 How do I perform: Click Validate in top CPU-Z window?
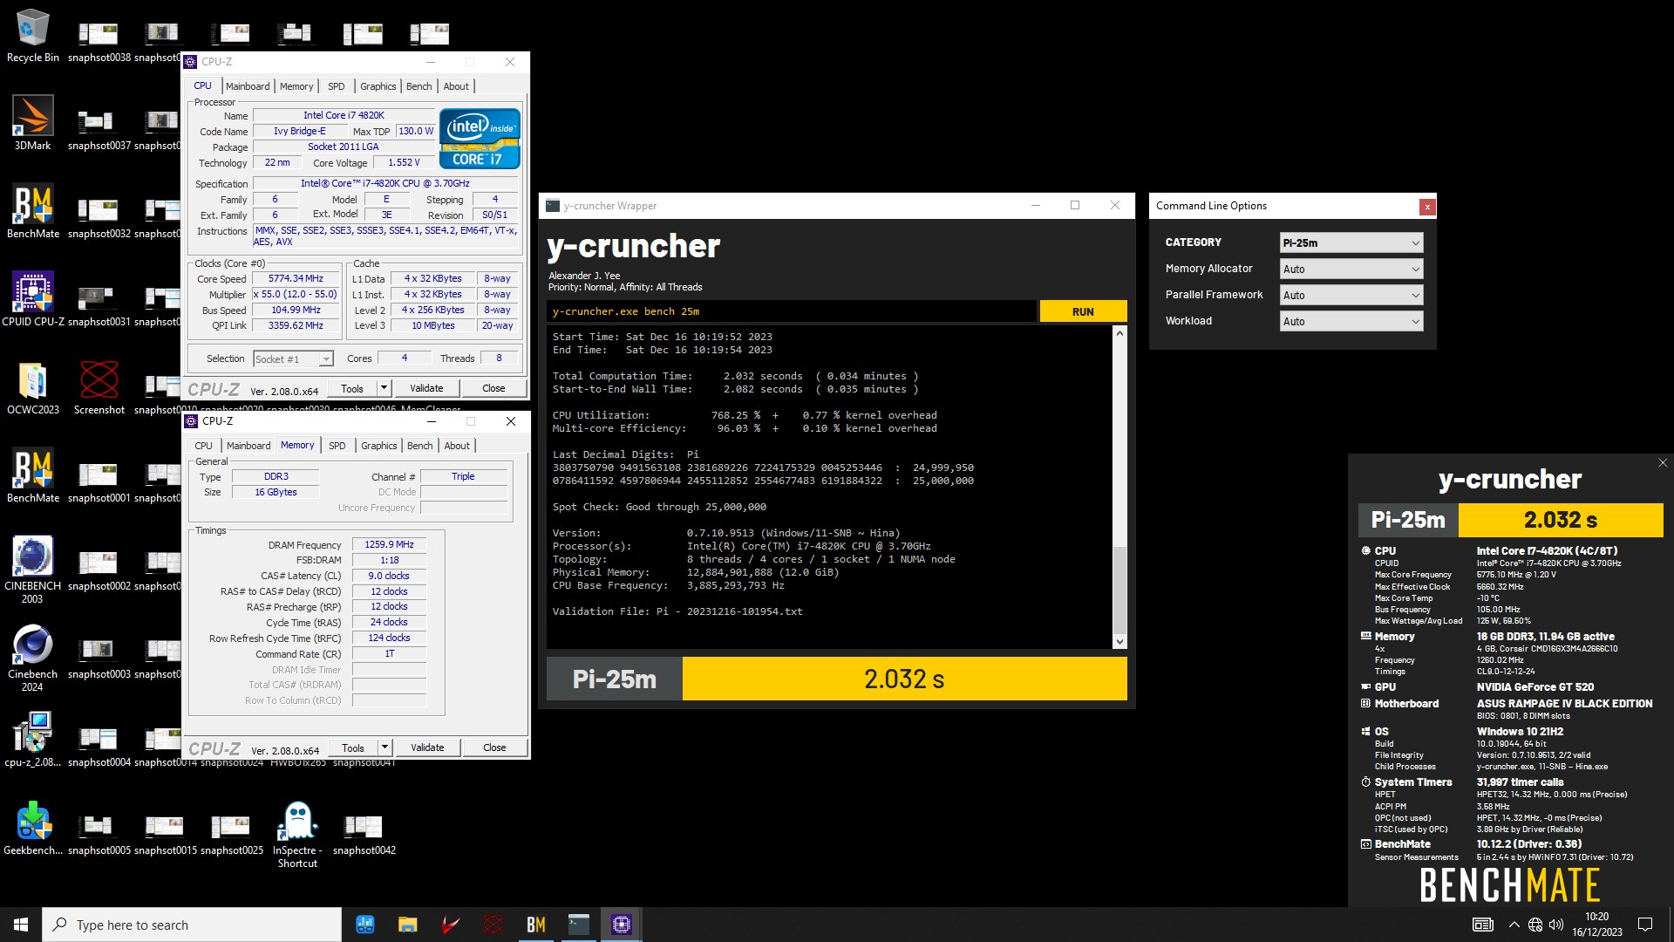(x=426, y=388)
